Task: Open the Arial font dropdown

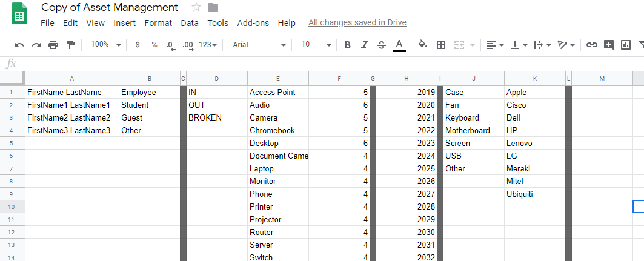Action: point(259,45)
